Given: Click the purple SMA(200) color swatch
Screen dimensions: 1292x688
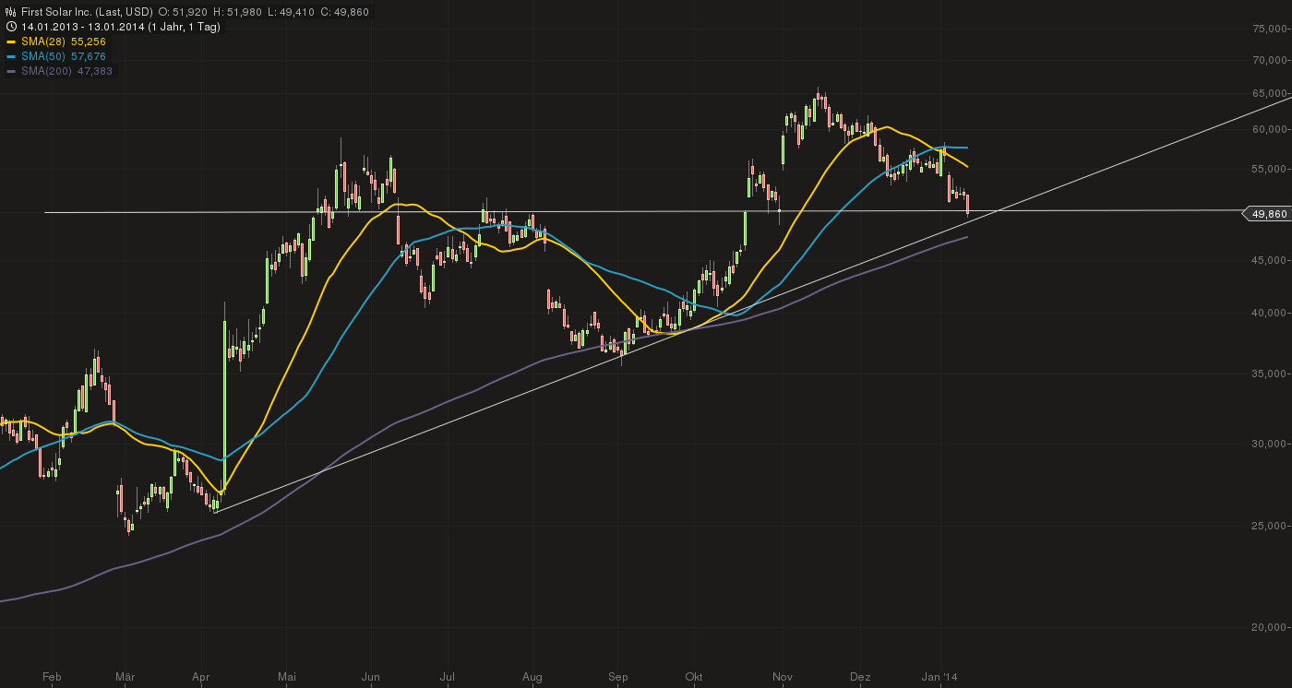Looking at the screenshot, I should [x=11, y=71].
